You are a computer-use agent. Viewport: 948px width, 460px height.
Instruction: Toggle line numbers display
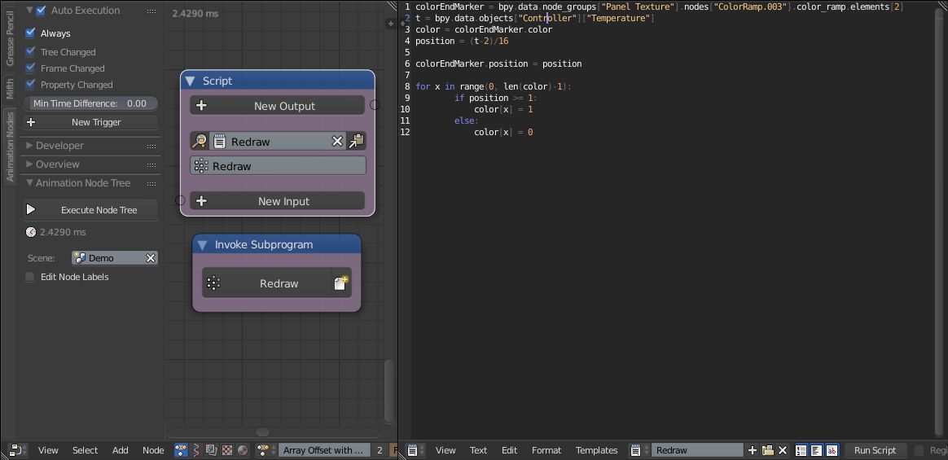click(x=801, y=449)
